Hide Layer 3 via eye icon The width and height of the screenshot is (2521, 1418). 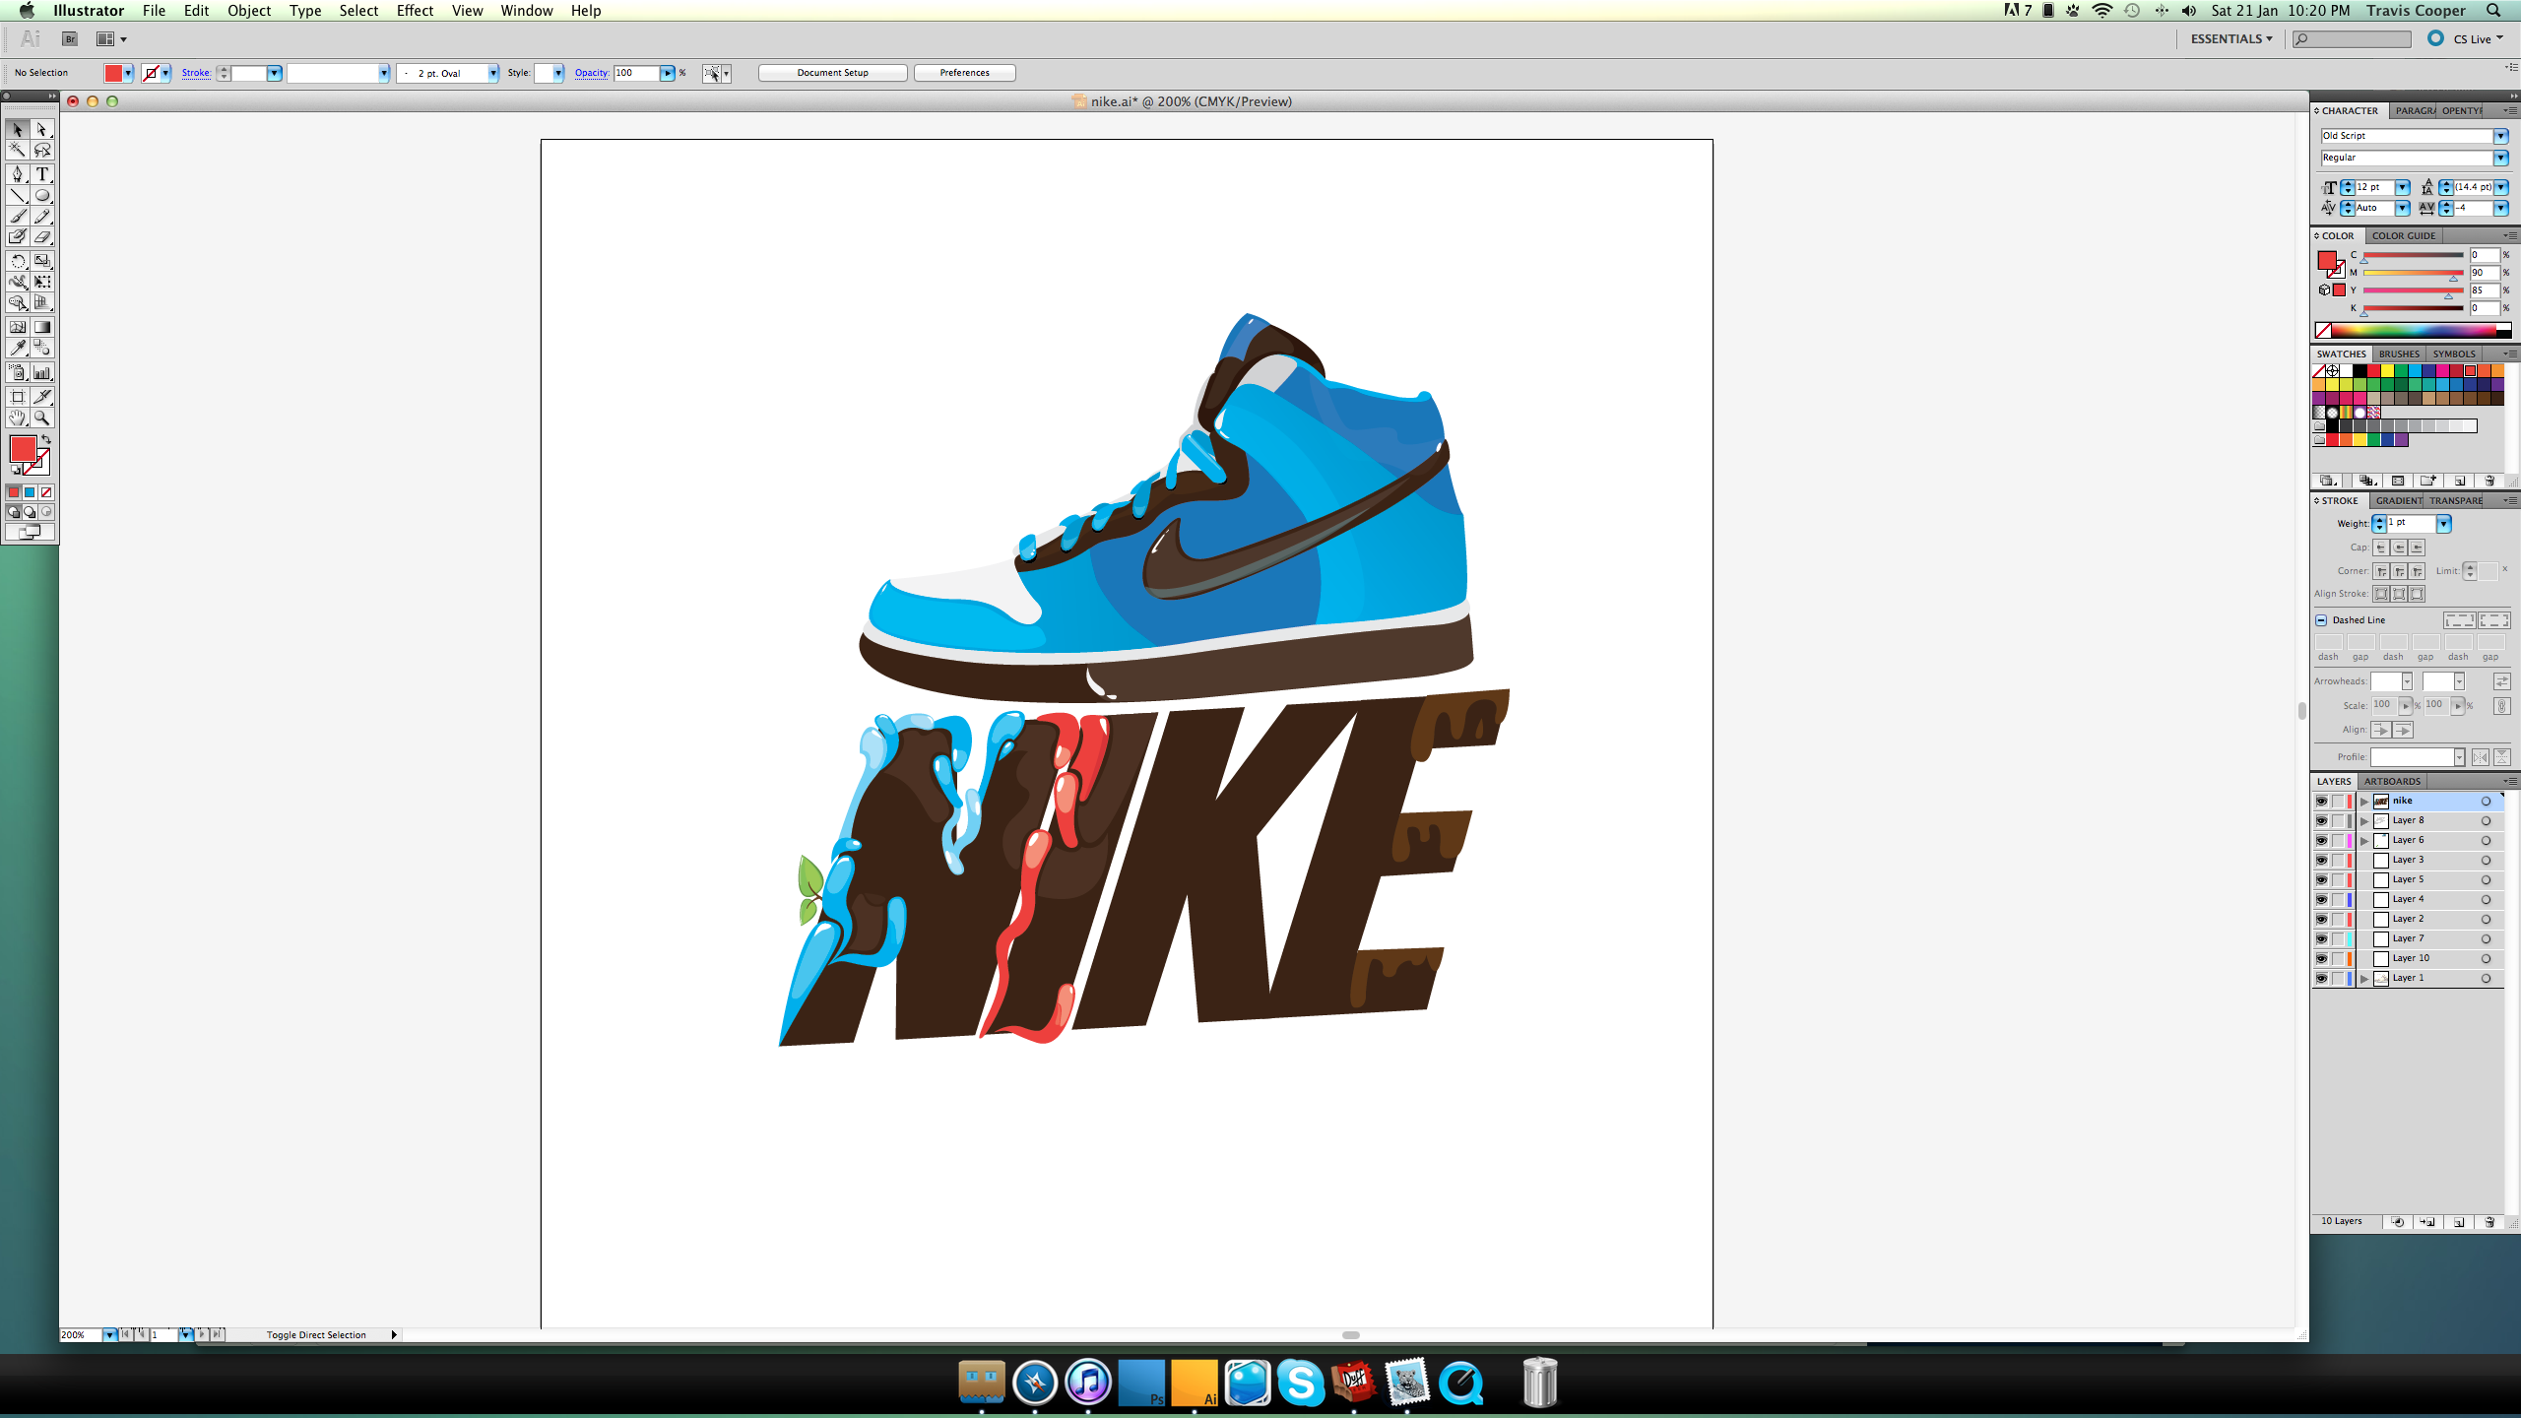[x=2321, y=860]
